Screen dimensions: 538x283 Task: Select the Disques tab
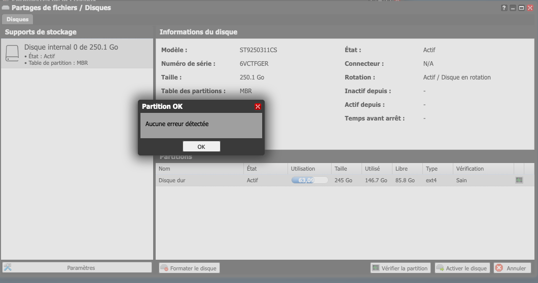click(x=18, y=19)
